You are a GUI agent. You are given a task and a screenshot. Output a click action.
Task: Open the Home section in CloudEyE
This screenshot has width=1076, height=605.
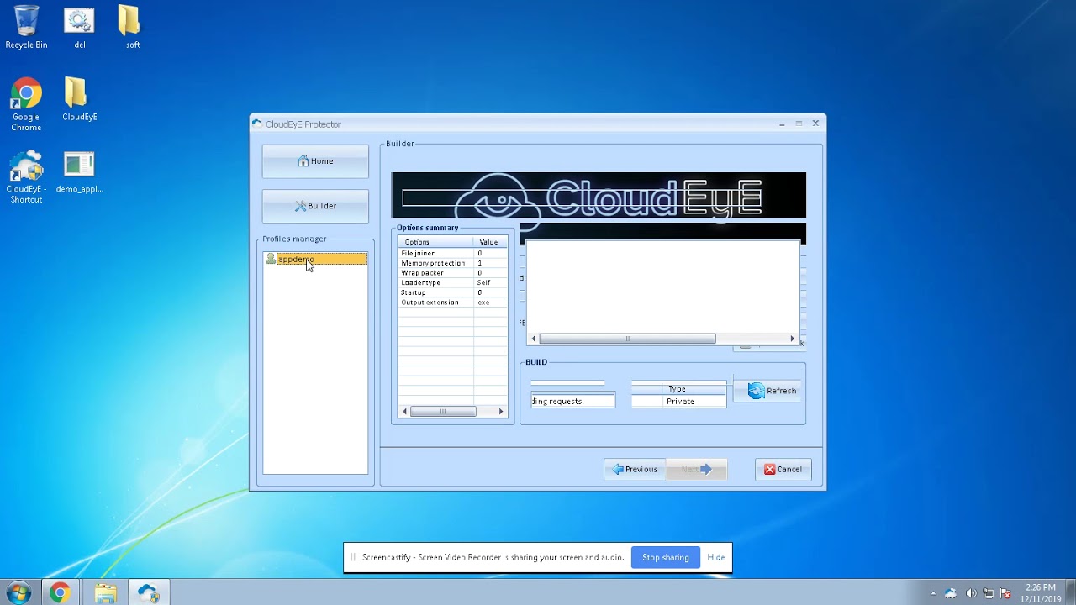point(315,161)
